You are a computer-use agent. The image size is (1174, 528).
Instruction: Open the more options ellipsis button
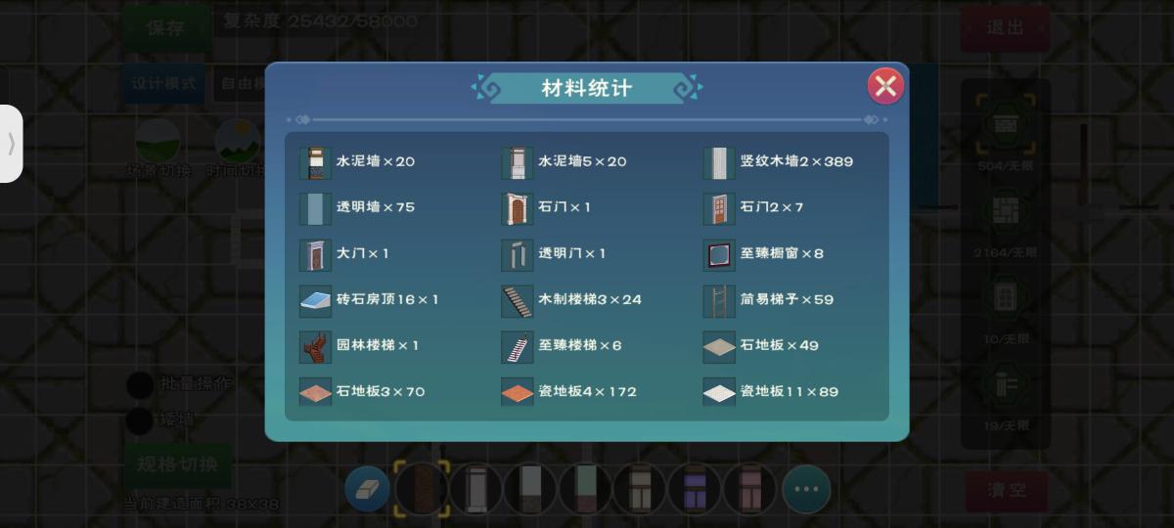806,489
